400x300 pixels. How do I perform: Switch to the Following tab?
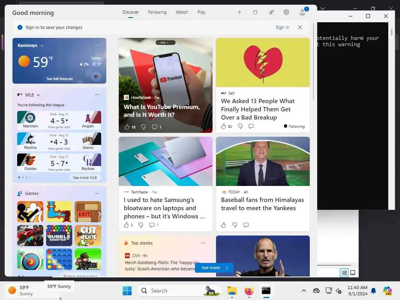pyautogui.click(x=157, y=12)
